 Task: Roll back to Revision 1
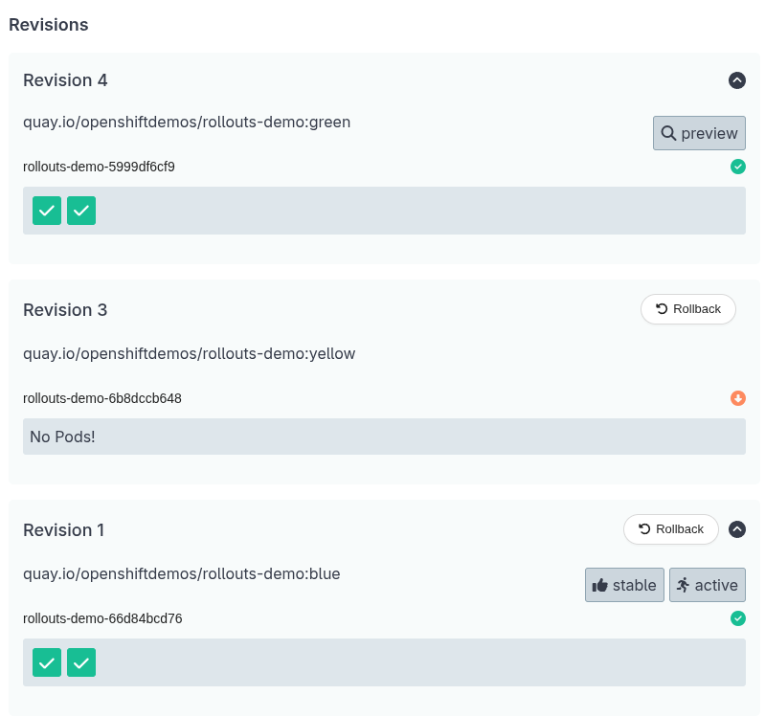(670, 529)
